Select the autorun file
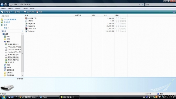 click(29, 21)
